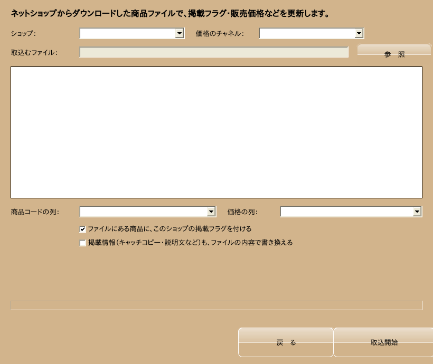Screen dimensions: 433x364
Task: Click inside the file preview list area
Action: (x=216, y=132)
